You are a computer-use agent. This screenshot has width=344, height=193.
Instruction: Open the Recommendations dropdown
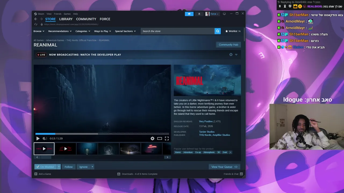point(60,31)
